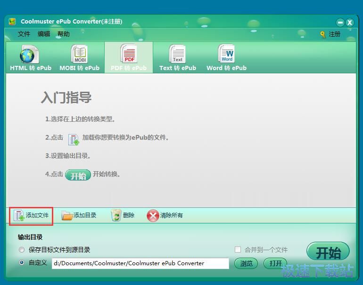Click the text 加载你想要转换为ePub的文件。
363x285 pixels.
click(x=125, y=137)
